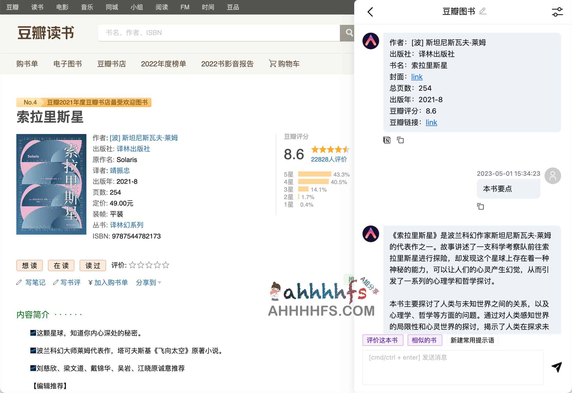Click the 评价这本书 prompt button
Viewport: 572px width, 393px height.
point(383,340)
